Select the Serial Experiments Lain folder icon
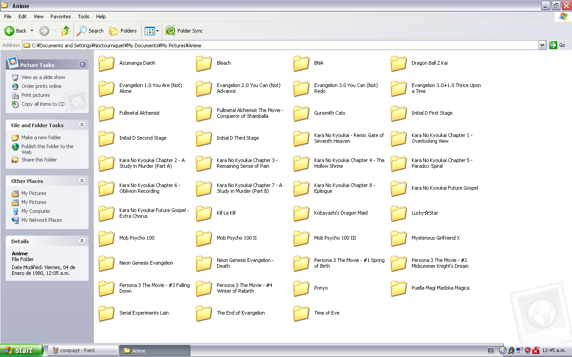 click(106, 313)
